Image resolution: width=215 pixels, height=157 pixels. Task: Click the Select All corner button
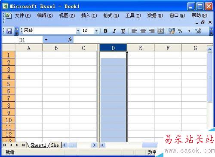coord(9,48)
